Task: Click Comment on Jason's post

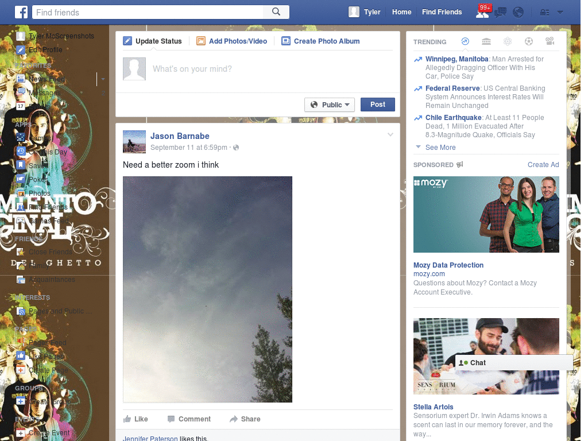Action: 189,419
